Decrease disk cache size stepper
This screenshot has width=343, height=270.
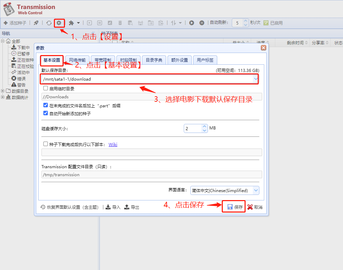204,130
